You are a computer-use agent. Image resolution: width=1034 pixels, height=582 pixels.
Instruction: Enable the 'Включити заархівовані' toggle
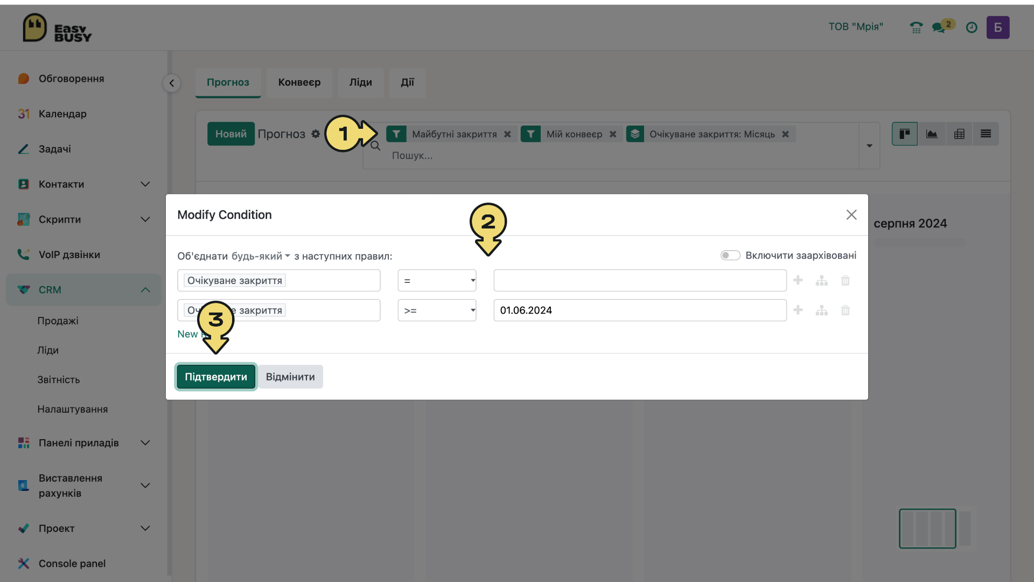730,255
